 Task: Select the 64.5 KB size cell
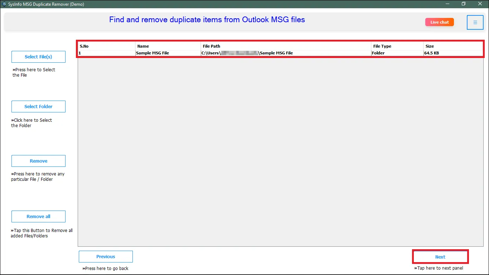[x=453, y=53]
